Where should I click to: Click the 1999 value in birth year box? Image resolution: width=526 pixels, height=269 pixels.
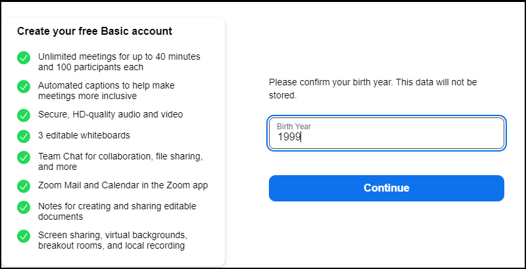(x=289, y=137)
